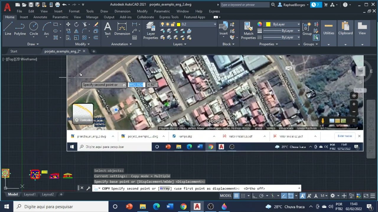Switch to the Start file tab

click(x=14, y=51)
